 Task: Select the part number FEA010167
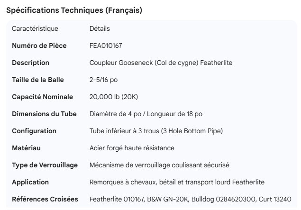(x=109, y=46)
